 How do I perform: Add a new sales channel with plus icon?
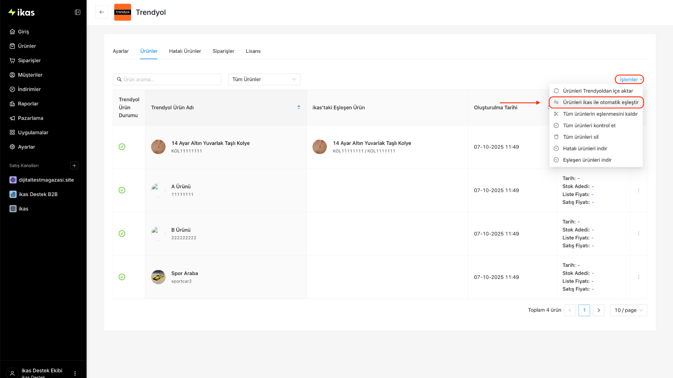coord(74,166)
